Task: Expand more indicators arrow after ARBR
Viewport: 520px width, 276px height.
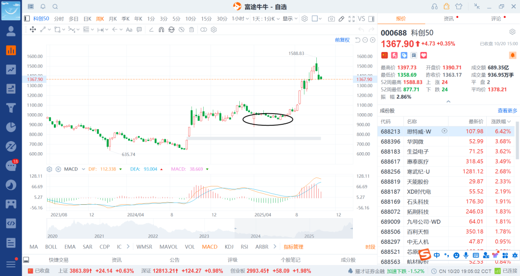Action: tap(274, 247)
